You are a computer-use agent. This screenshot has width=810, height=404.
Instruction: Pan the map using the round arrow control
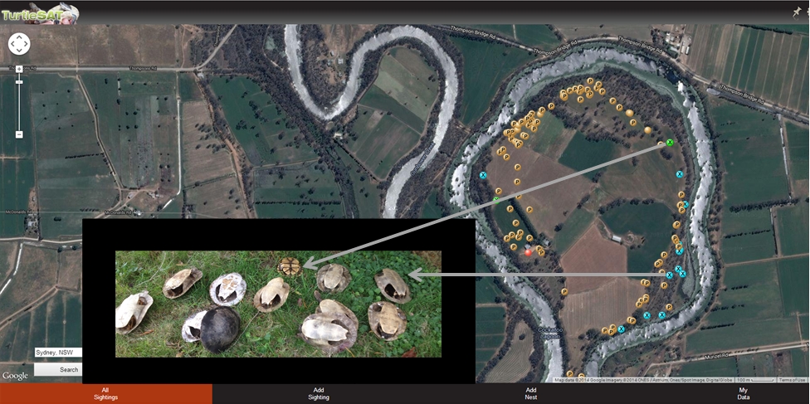(x=19, y=44)
